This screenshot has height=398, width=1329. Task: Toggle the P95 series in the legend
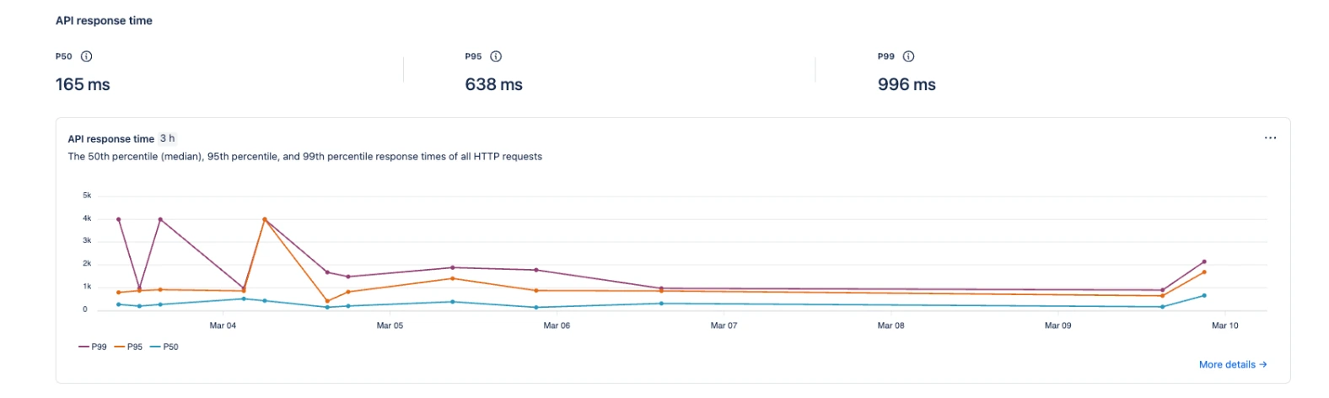pyautogui.click(x=129, y=347)
